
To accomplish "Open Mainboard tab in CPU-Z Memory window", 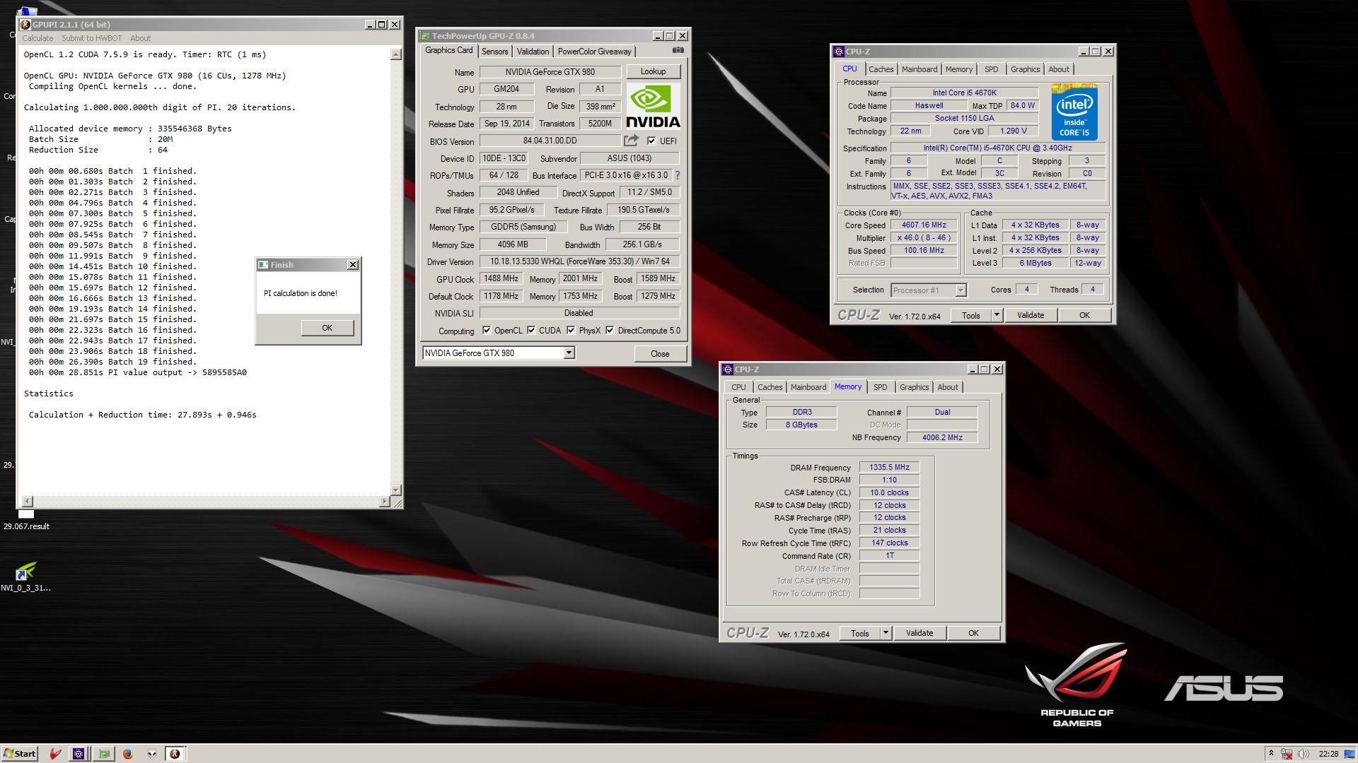I will point(808,387).
